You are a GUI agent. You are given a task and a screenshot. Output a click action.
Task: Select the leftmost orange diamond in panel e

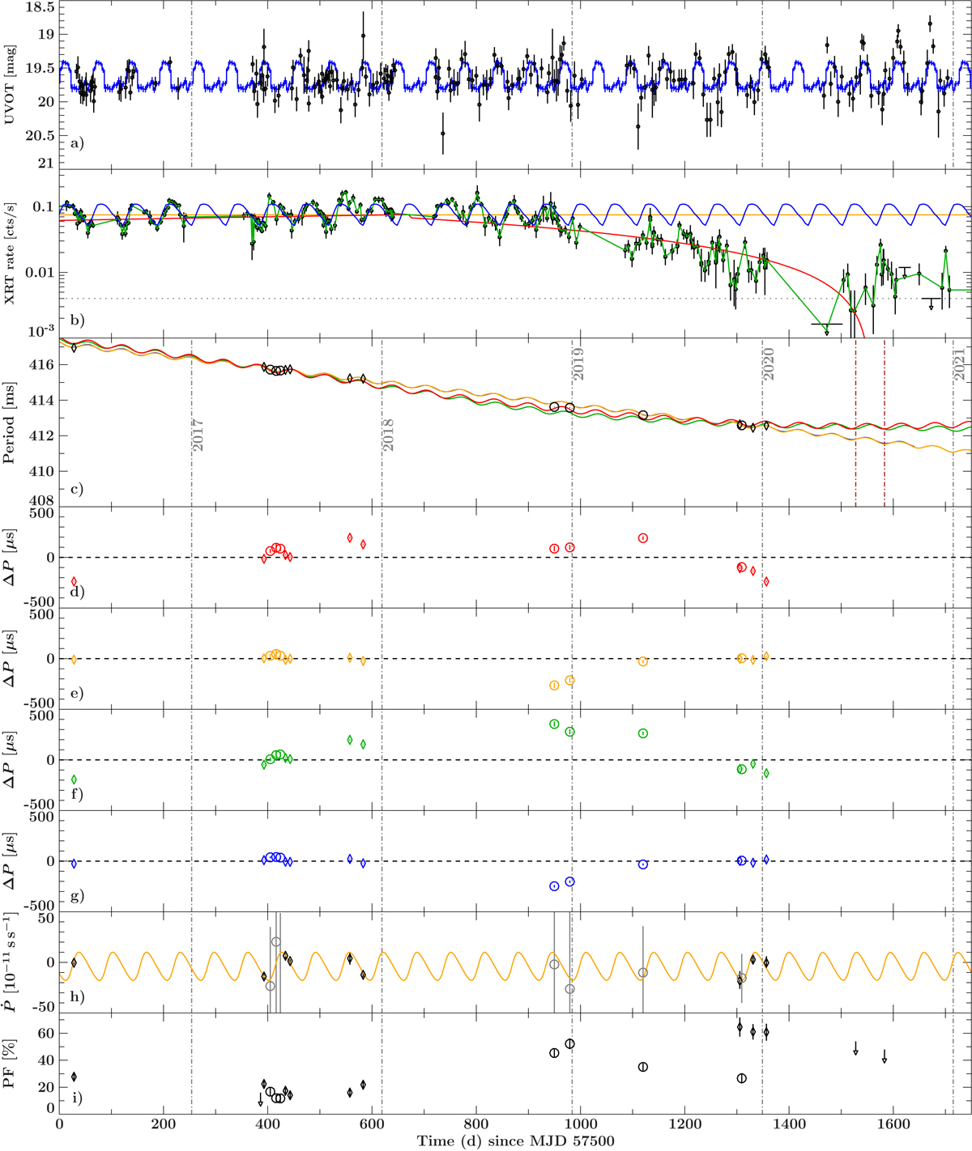[x=74, y=660]
